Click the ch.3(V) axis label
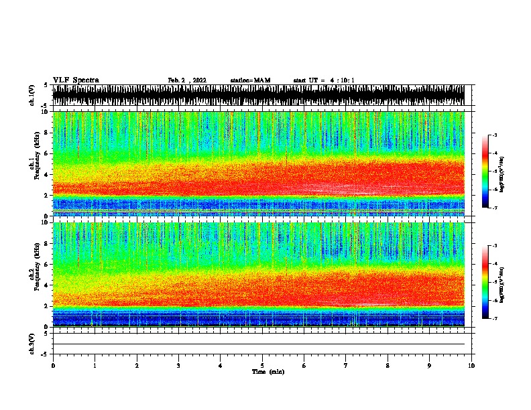531x410 pixels. (32, 344)
